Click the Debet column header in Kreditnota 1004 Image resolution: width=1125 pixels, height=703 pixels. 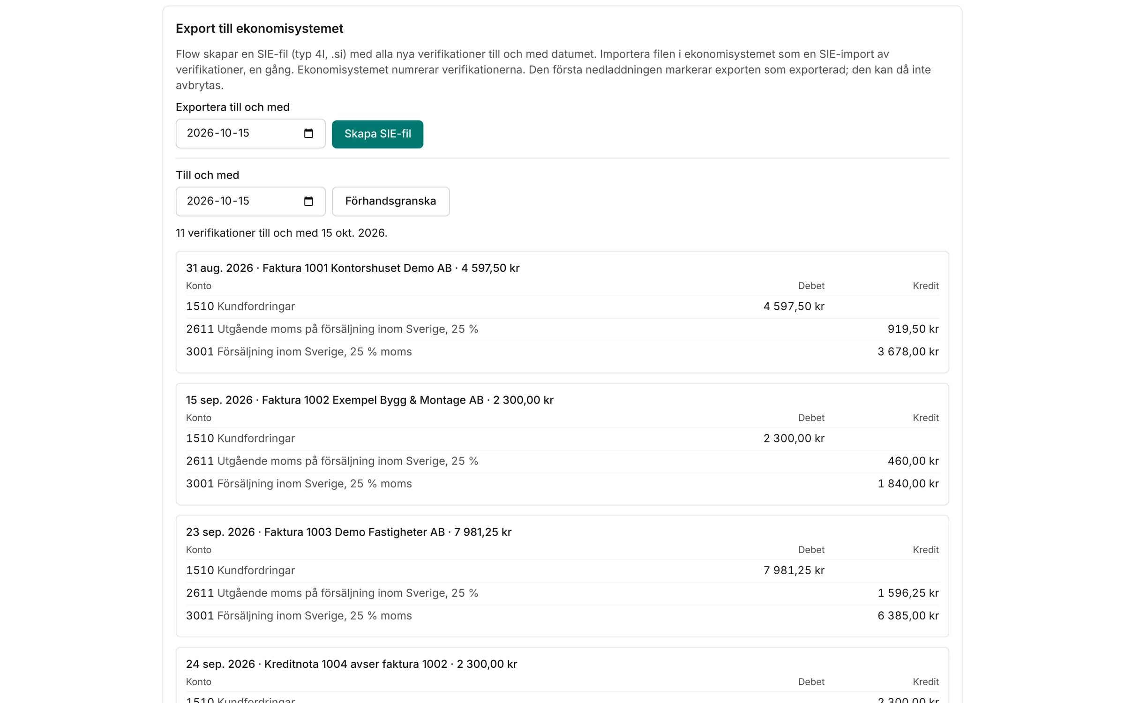click(811, 682)
